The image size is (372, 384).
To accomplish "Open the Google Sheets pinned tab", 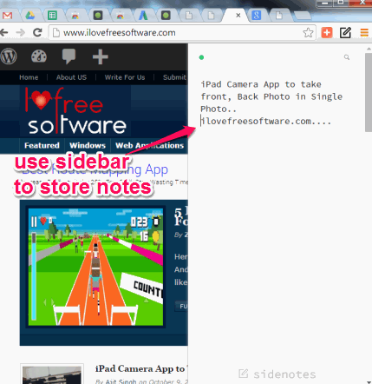I will 52,15.
